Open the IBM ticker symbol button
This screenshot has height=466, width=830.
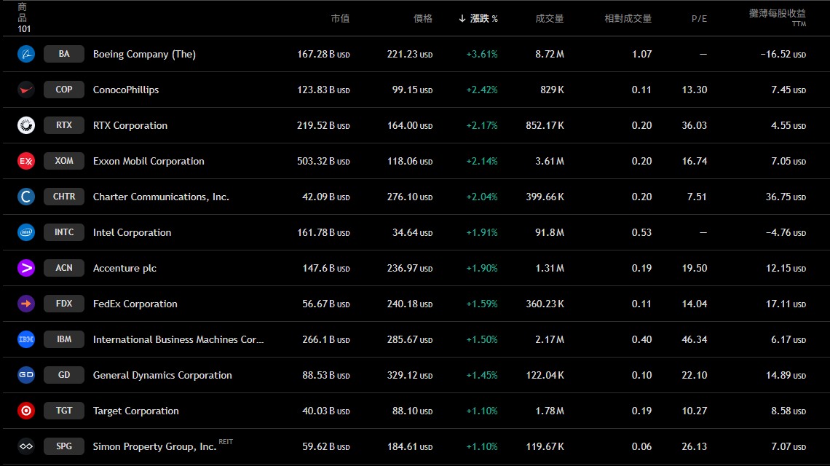click(64, 339)
